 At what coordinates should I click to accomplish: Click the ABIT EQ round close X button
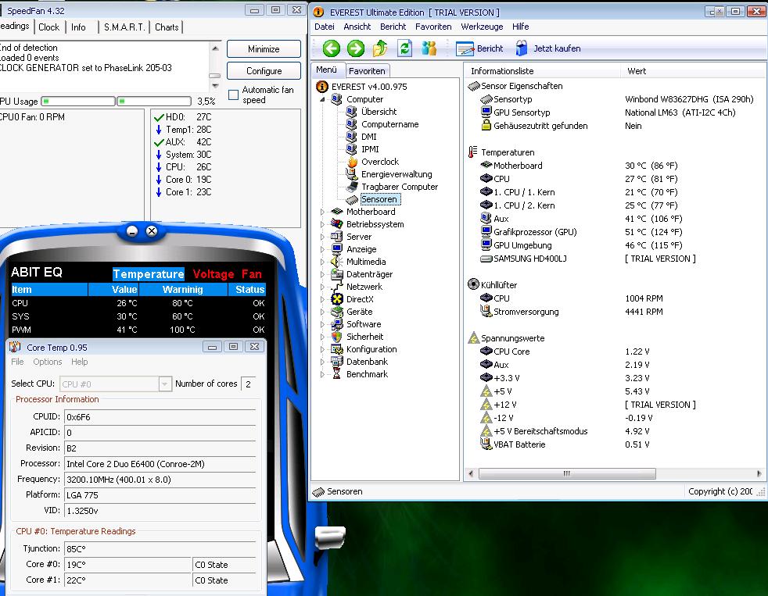coord(152,230)
